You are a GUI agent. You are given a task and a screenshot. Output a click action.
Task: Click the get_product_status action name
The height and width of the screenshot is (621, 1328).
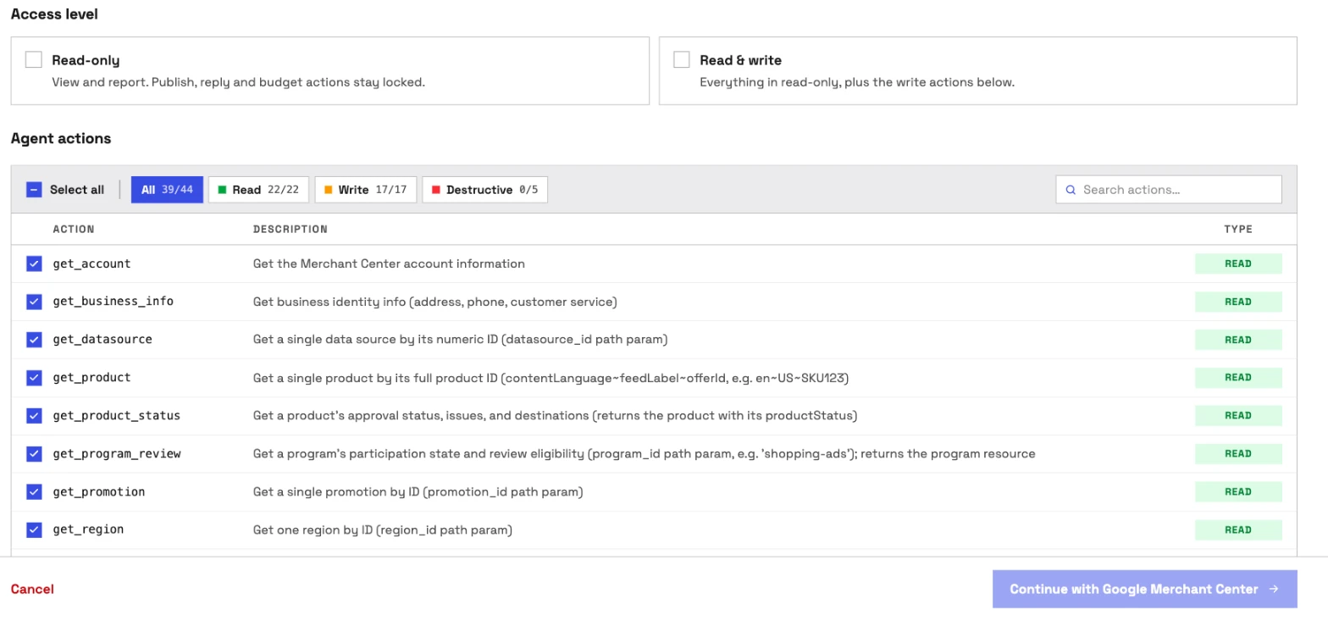(x=116, y=415)
